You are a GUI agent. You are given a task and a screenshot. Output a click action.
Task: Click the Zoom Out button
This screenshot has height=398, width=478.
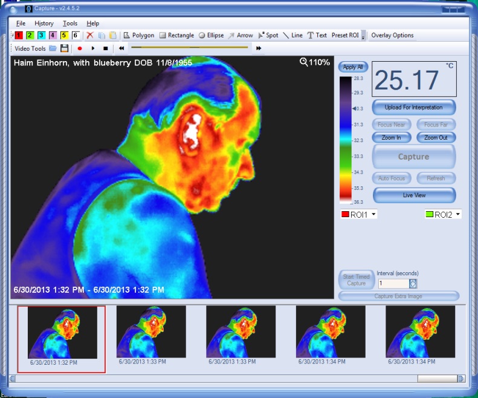click(436, 138)
